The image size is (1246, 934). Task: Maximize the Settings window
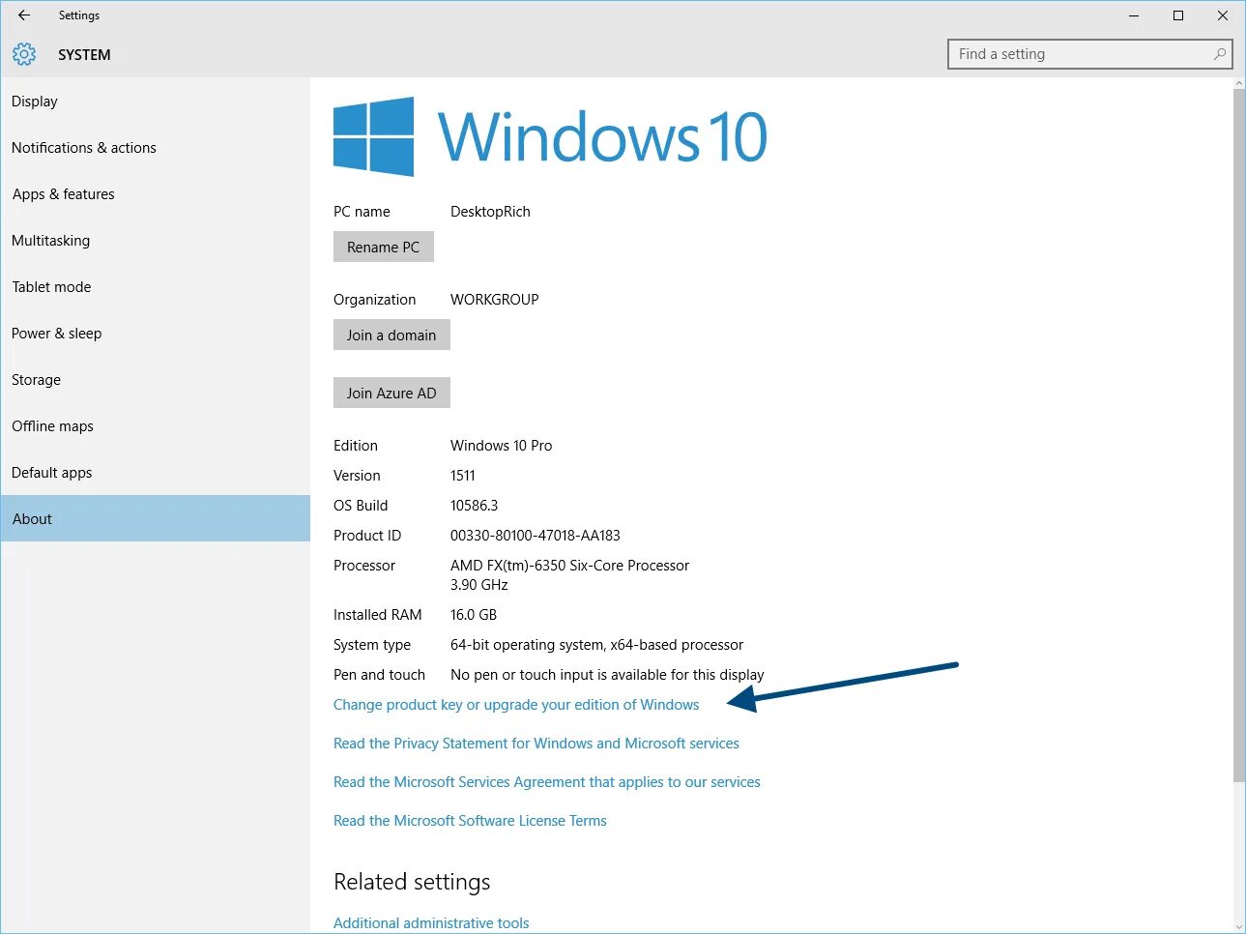1178,15
